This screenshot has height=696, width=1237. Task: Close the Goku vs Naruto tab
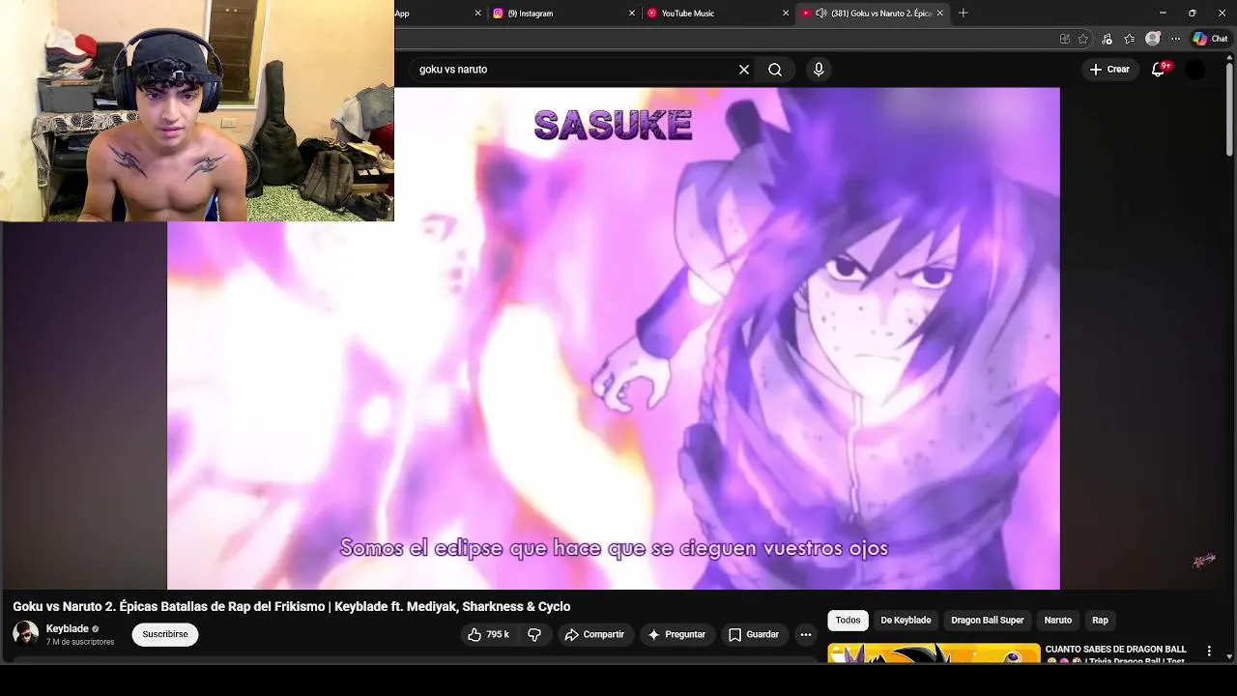click(939, 14)
